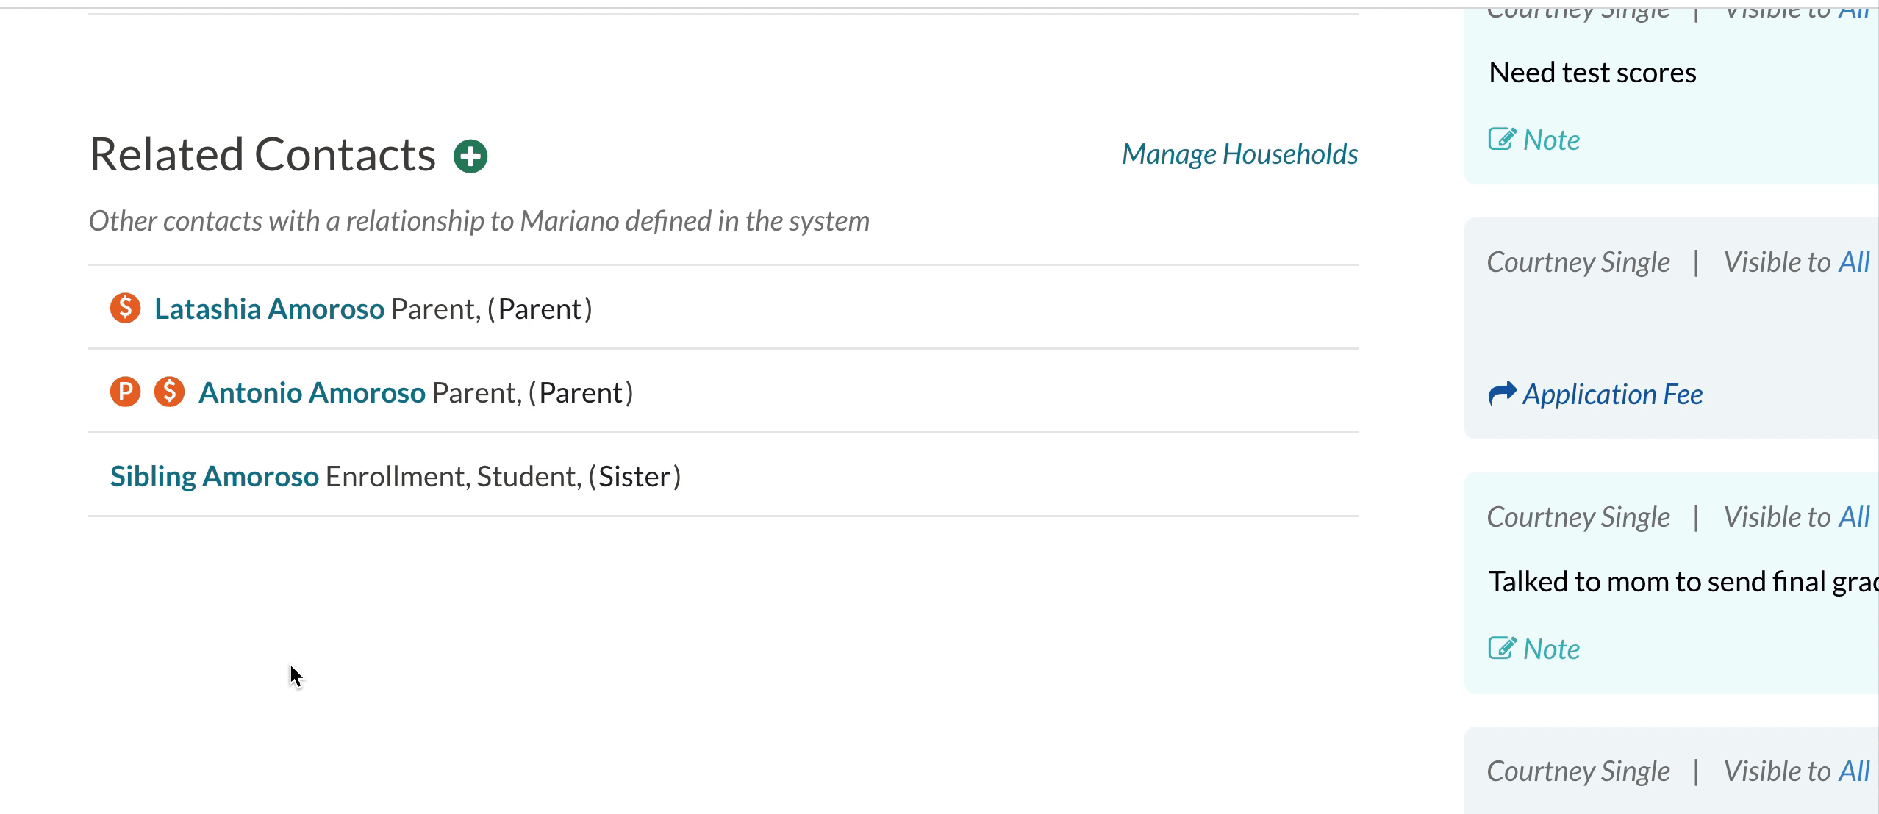1879x814 pixels.
Task: Click the Note edit icon under Need test scores
Action: click(x=1502, y=139)
